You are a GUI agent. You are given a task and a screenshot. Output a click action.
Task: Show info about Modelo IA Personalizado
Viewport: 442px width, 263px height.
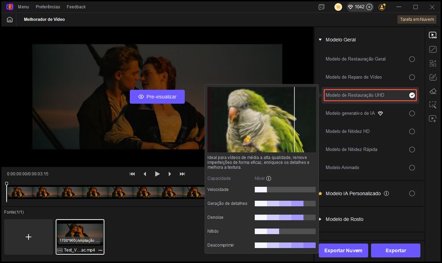[386, 193]
